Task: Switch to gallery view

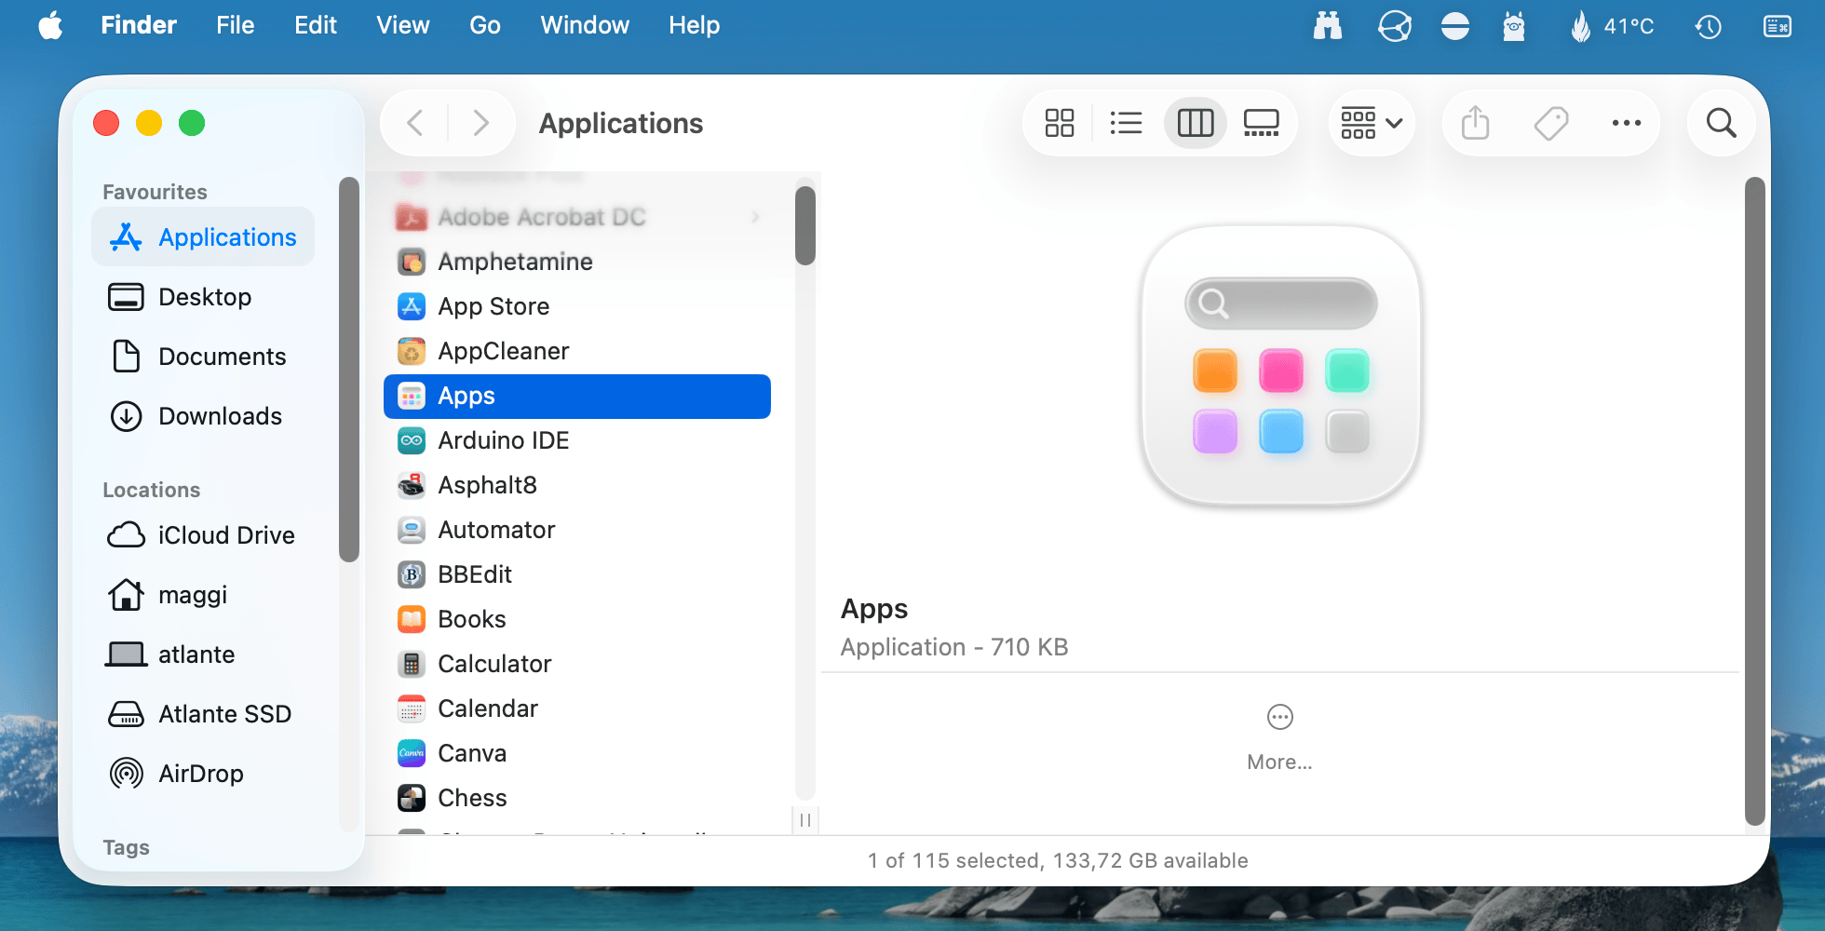Action: (1261, 123)
